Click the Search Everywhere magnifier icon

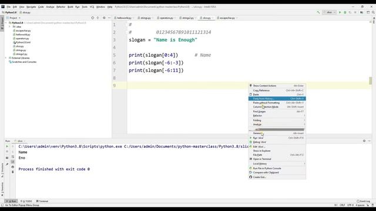[374, 12]
